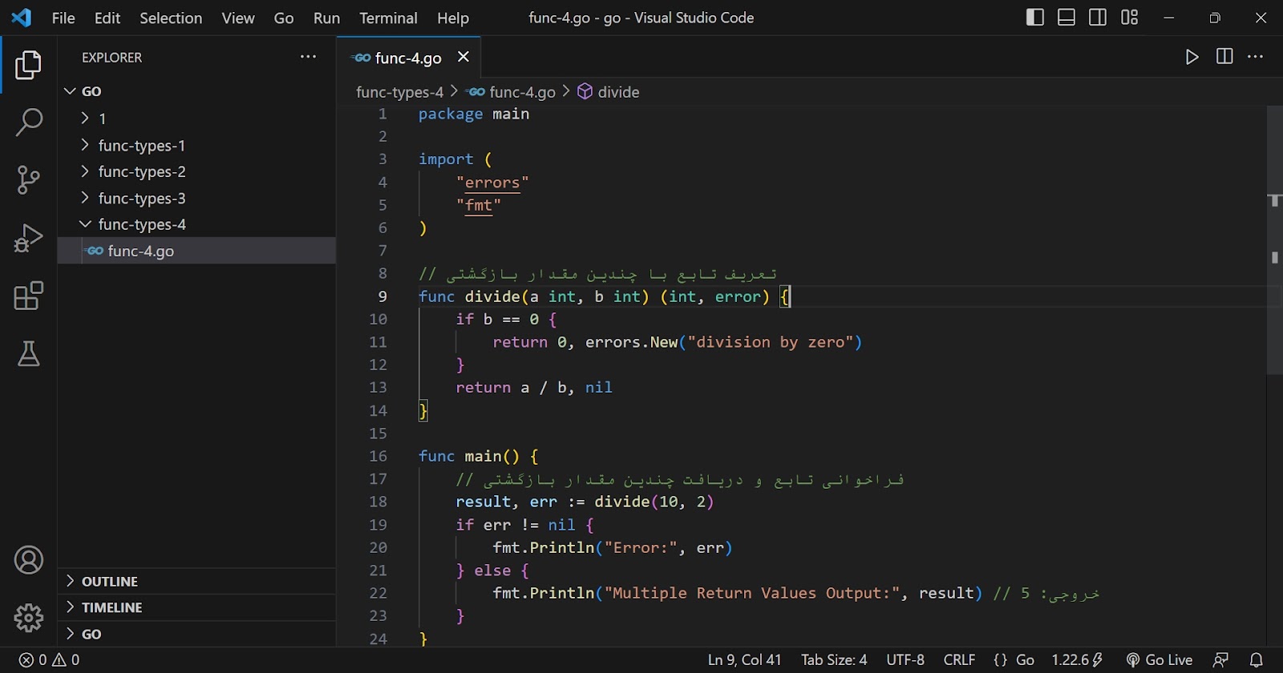
Task: Select func-4.go file in Explorer
Action: click(x=196, y=251)
